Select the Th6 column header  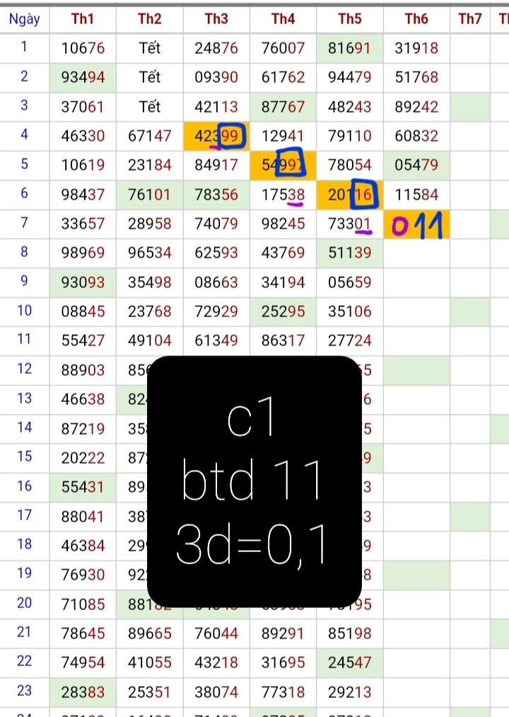pos(416,19)
